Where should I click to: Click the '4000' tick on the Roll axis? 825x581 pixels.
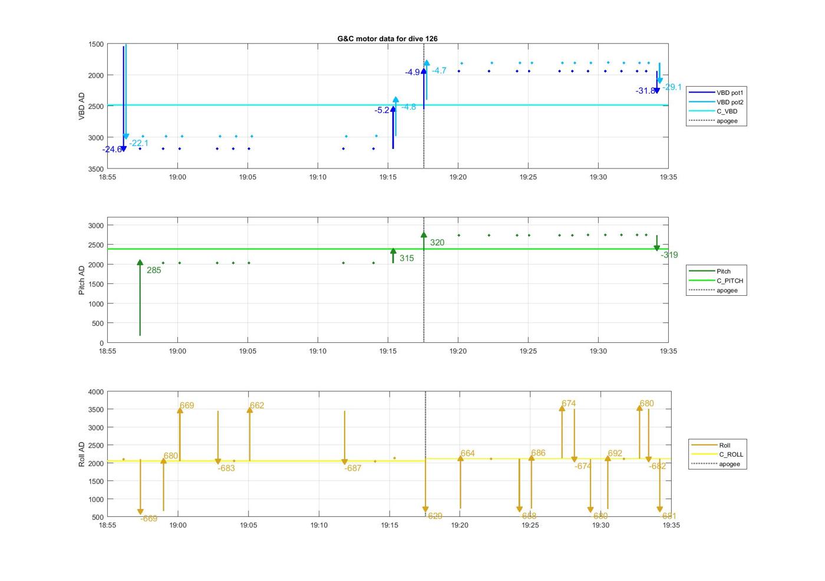click(x=96, y=392)
